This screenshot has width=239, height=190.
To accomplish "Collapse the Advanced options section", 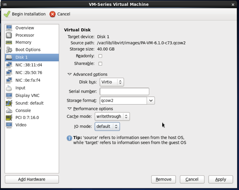I will click(x=70, y=74).
